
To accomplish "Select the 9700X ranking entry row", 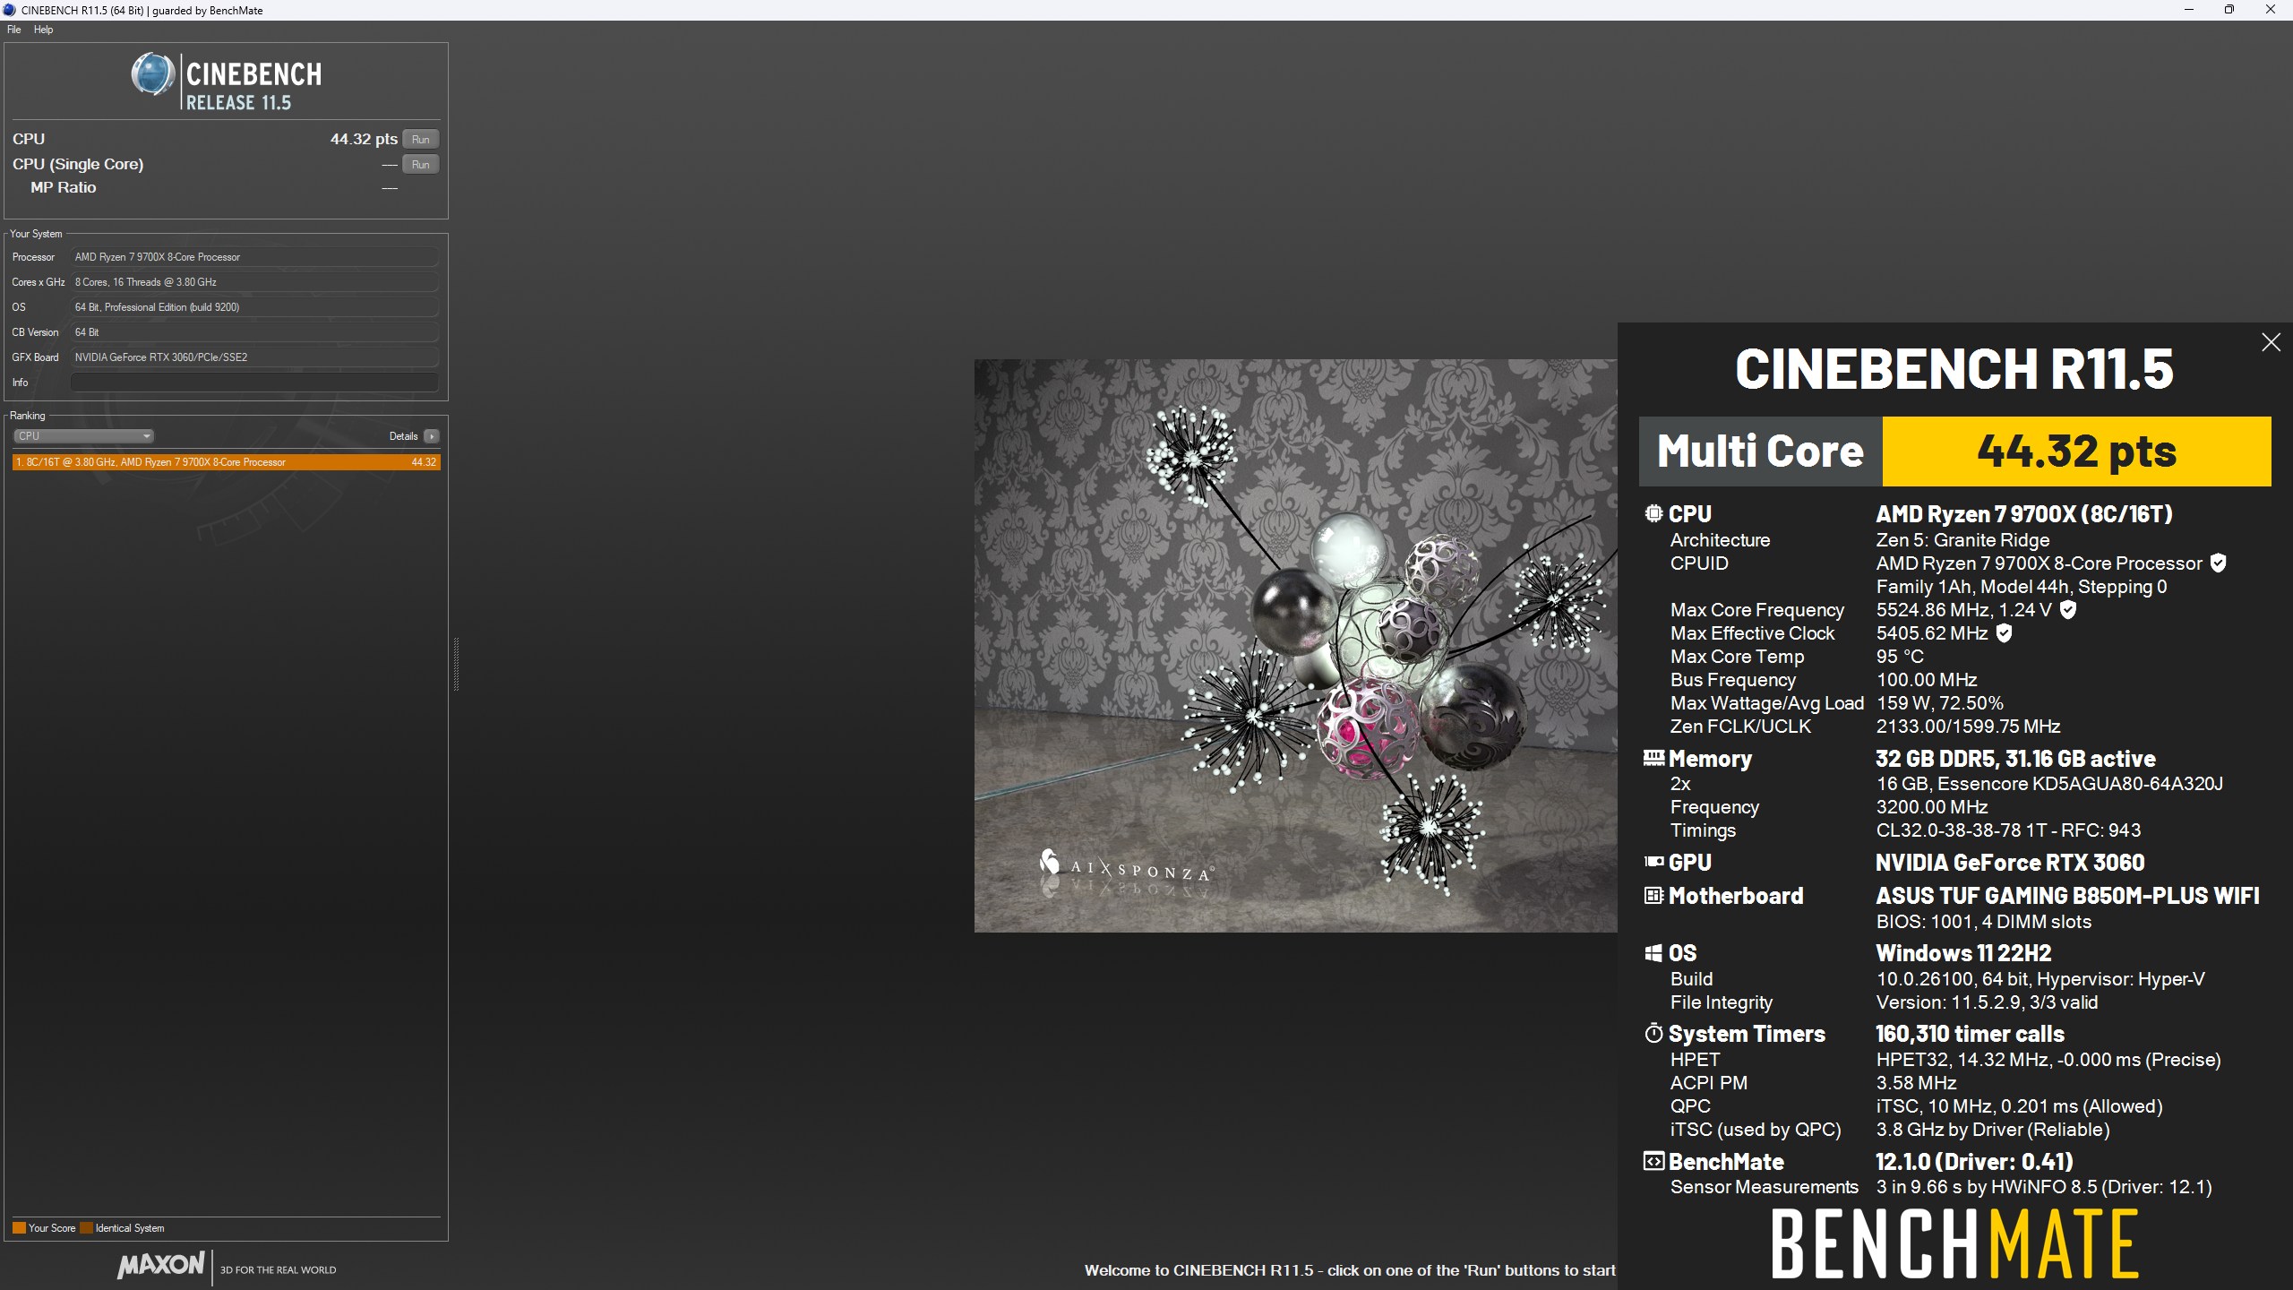I will [226, 462].
